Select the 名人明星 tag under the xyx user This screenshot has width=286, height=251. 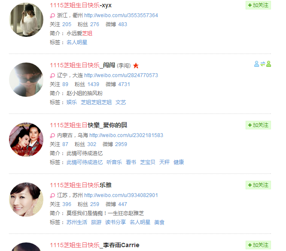point(77,42)
